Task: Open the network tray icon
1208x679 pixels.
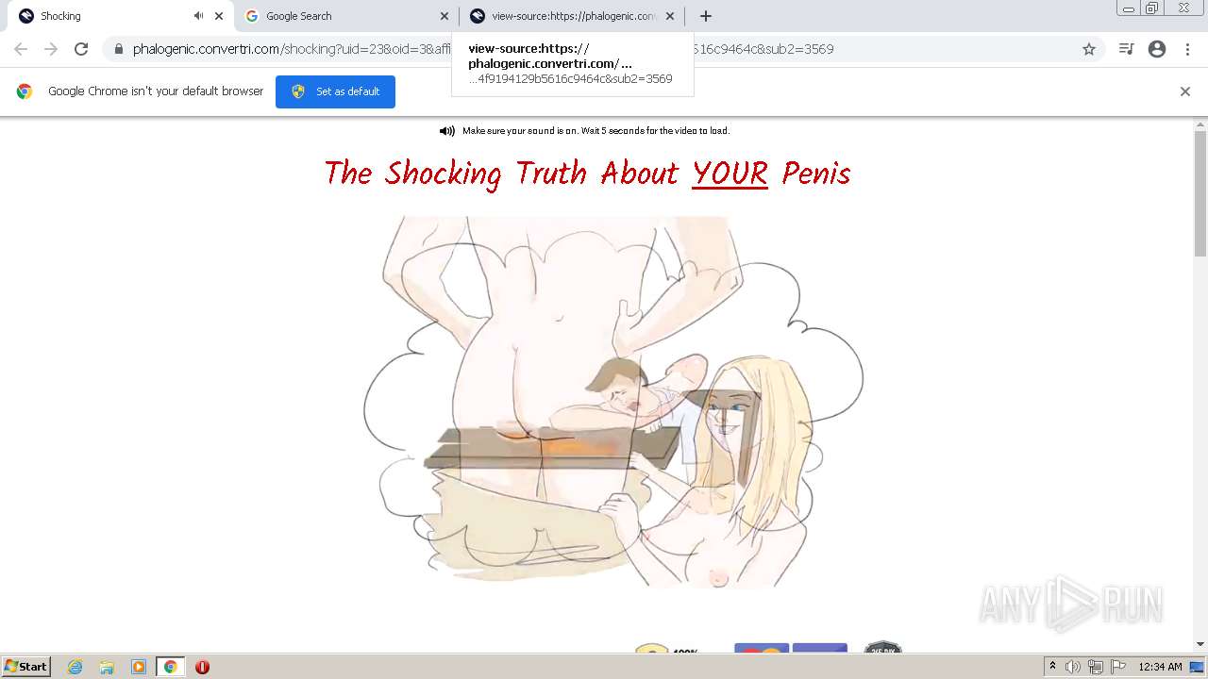Action: [1096, 667]
